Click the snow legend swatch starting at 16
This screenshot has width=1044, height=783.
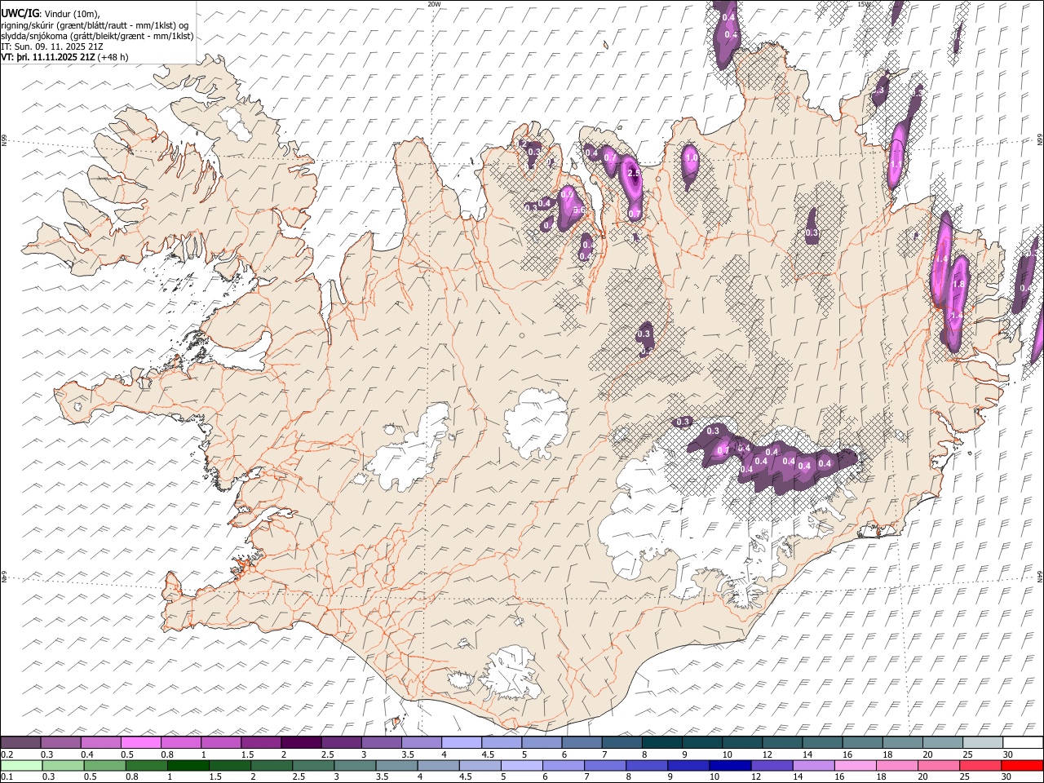863,743
